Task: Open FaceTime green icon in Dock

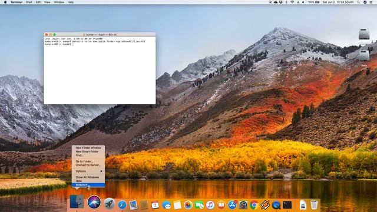Action: pos(199,205)
